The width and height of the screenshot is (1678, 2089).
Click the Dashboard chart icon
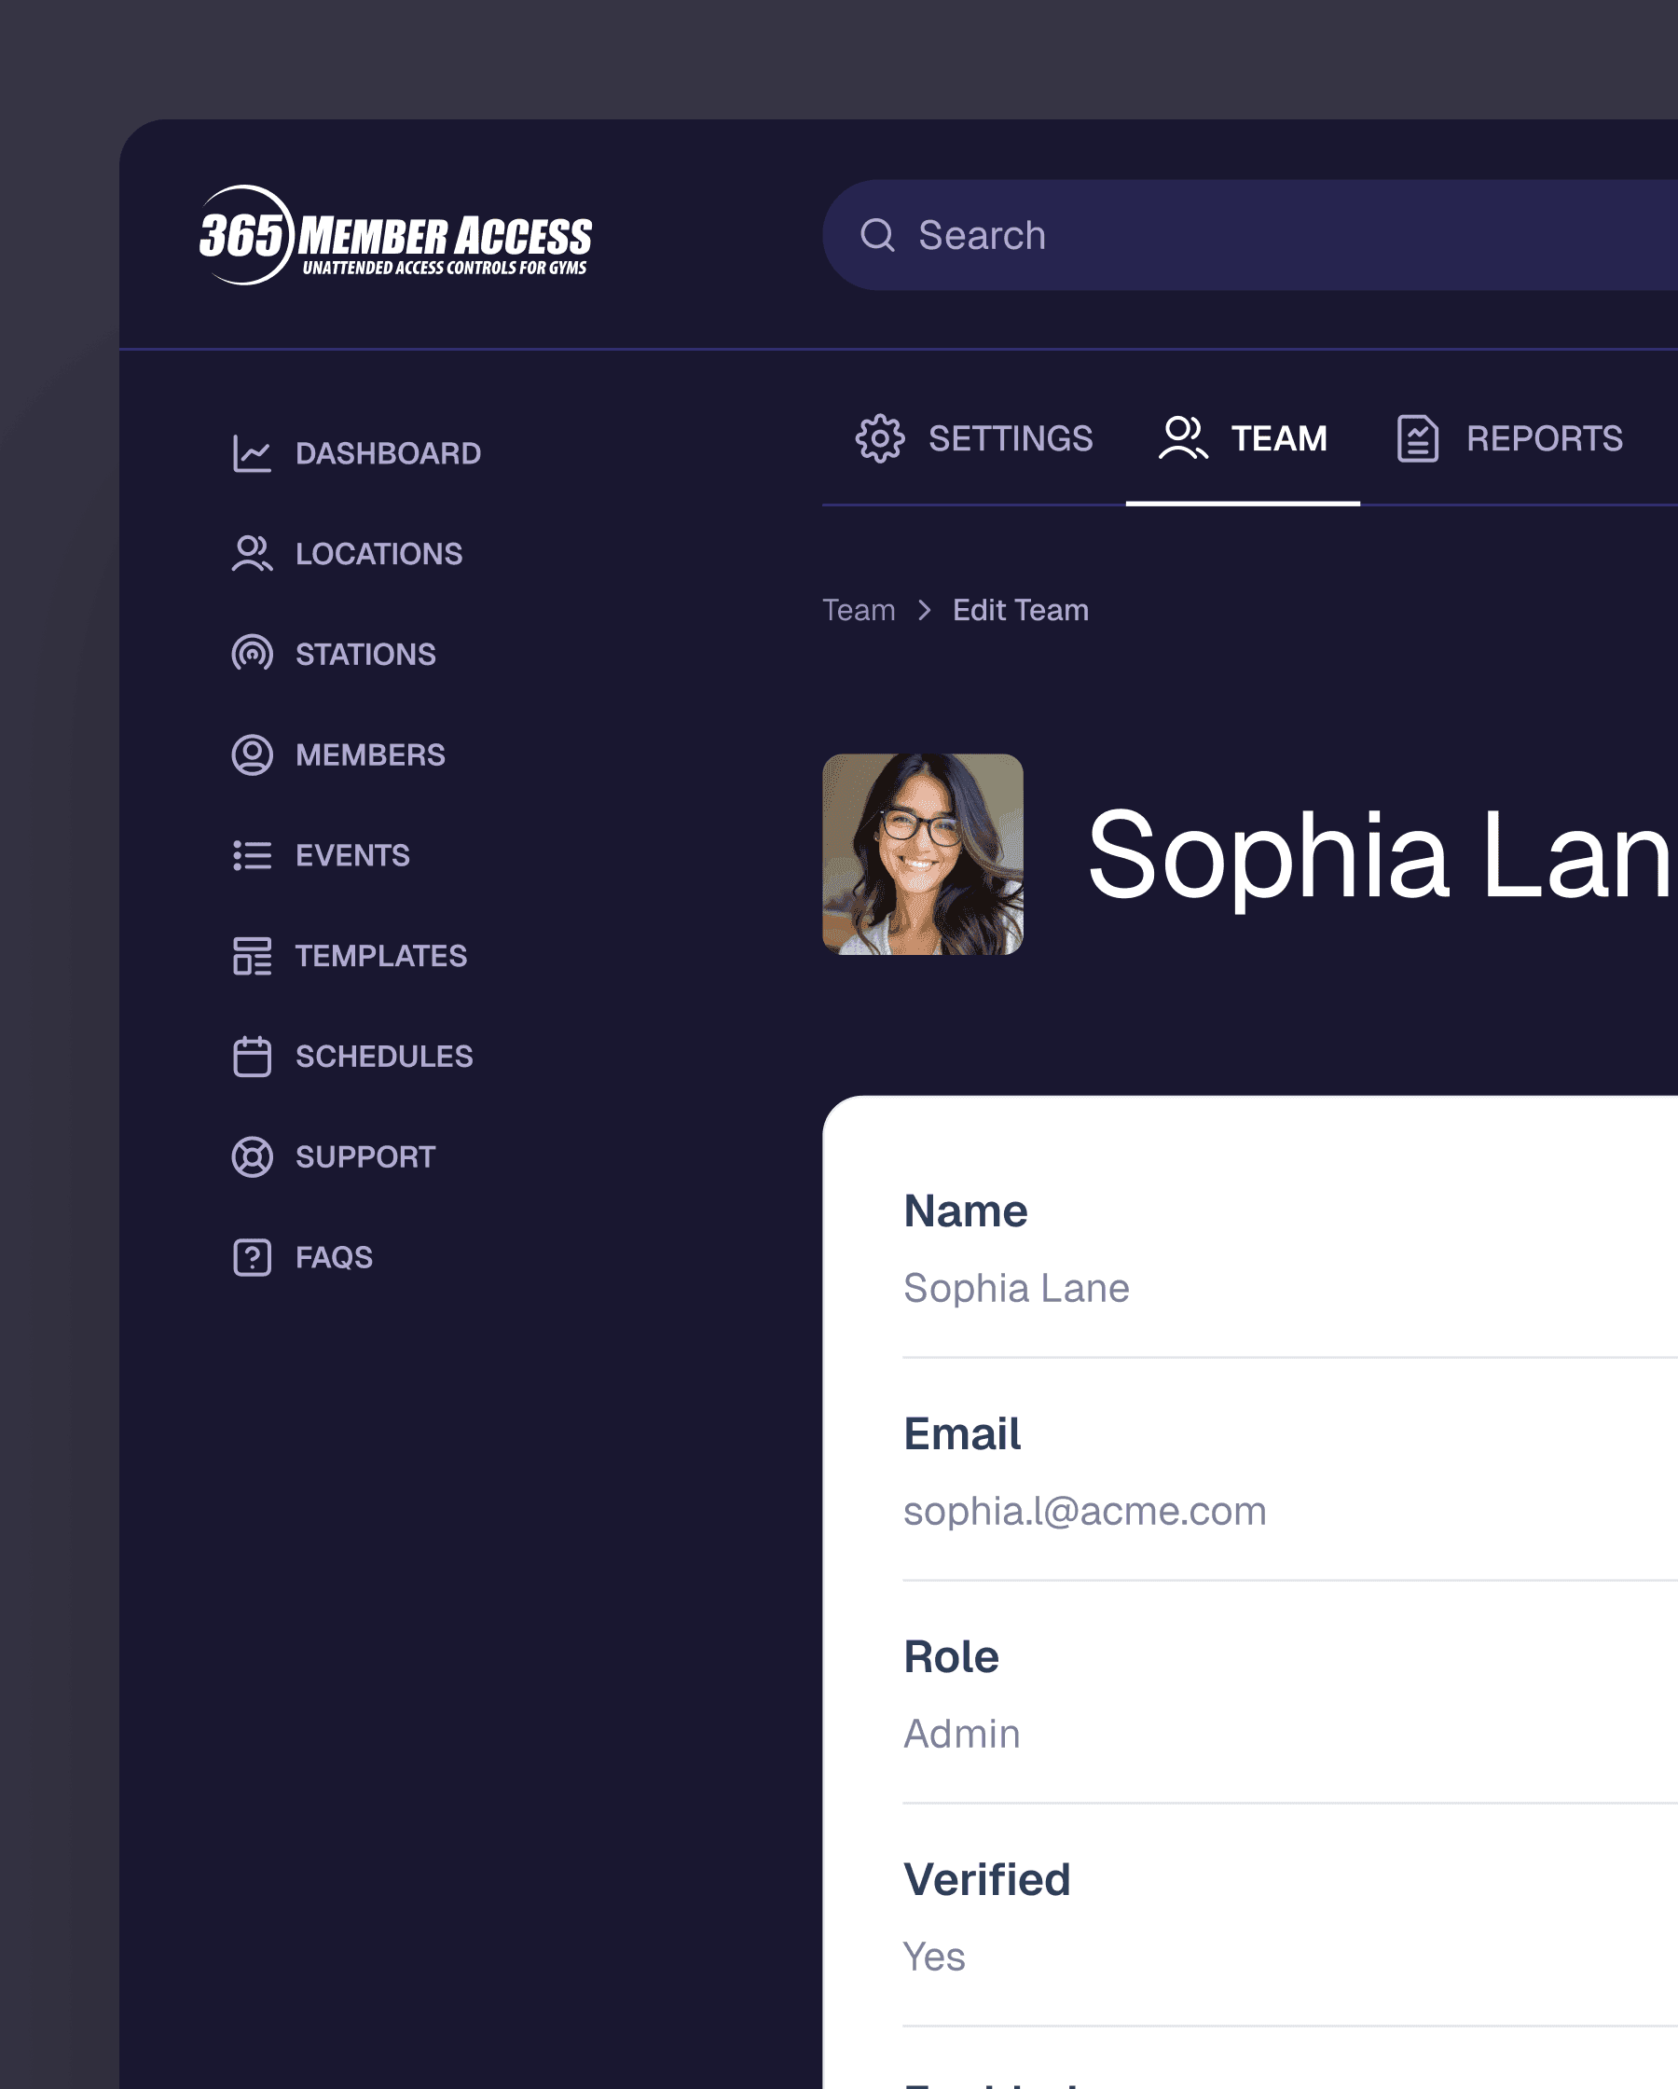[x=252, y=453]
